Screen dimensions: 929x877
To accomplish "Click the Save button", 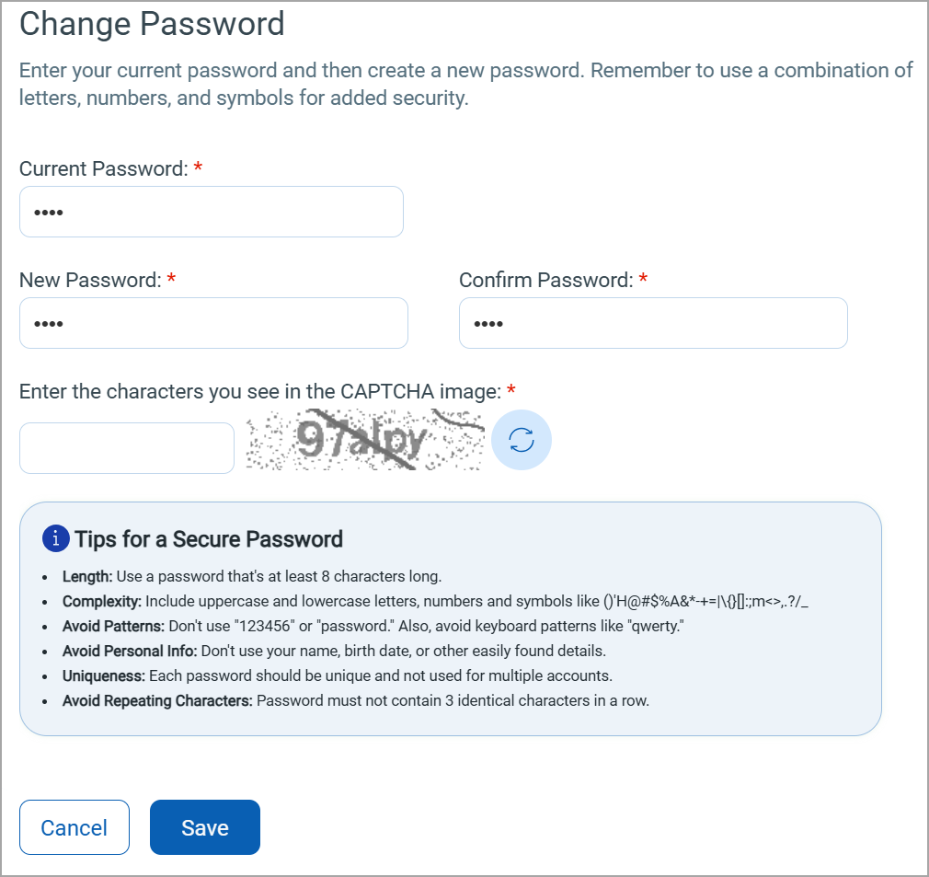I will 204,826.
